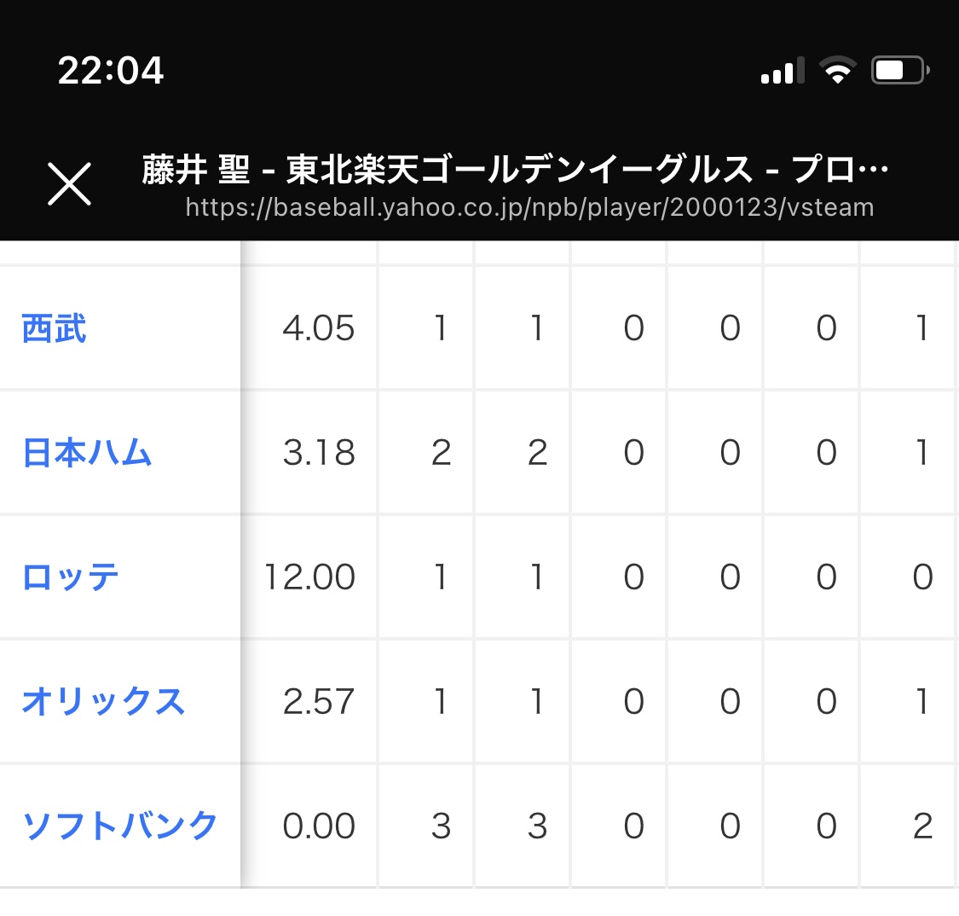Viewport: 959px width, 916px height.
Task: Open the ソフトバンク team link
Action: coord(119,826)
